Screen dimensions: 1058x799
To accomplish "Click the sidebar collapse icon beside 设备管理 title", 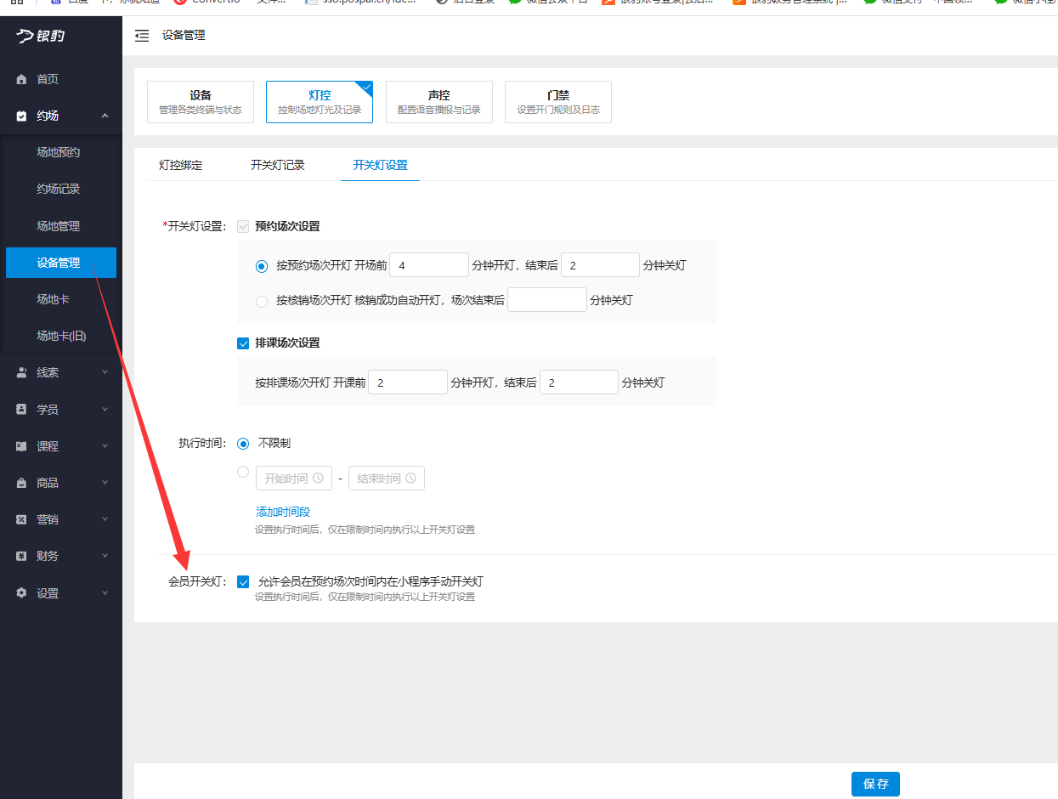I will pyautogui.click(x=142, y=36).
